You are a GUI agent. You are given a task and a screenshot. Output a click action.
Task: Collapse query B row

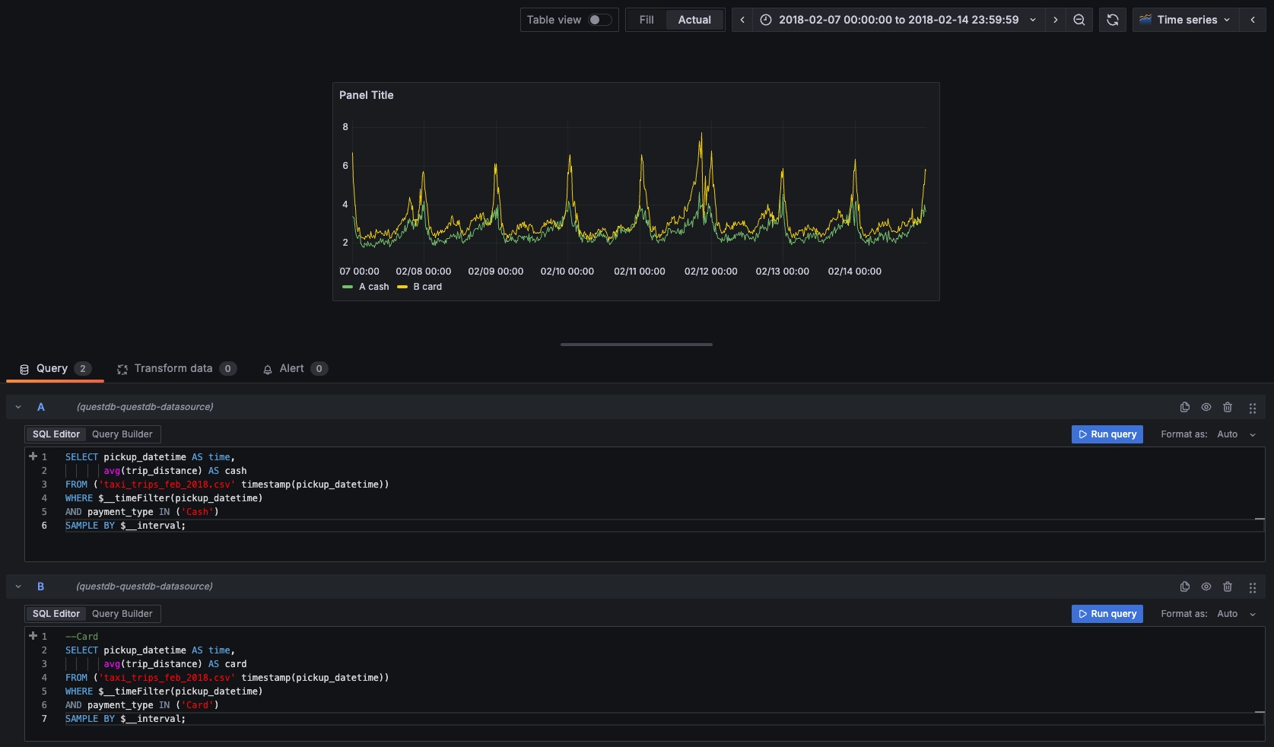[x=18, y=586]
